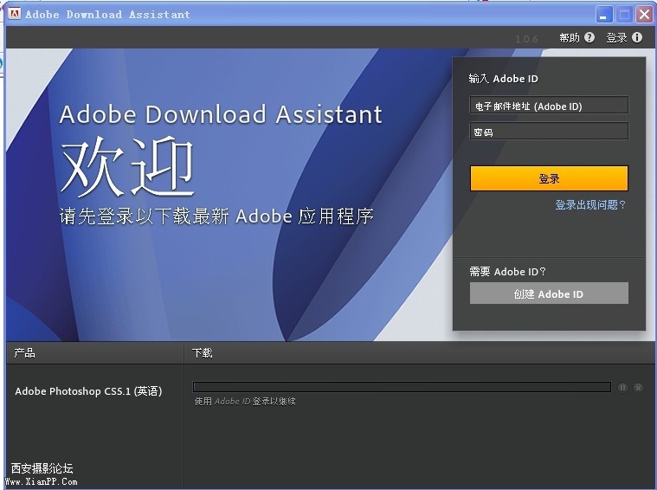Screen dimensions: 657x490
Task: Click the download progress bar
Action: 402,386
